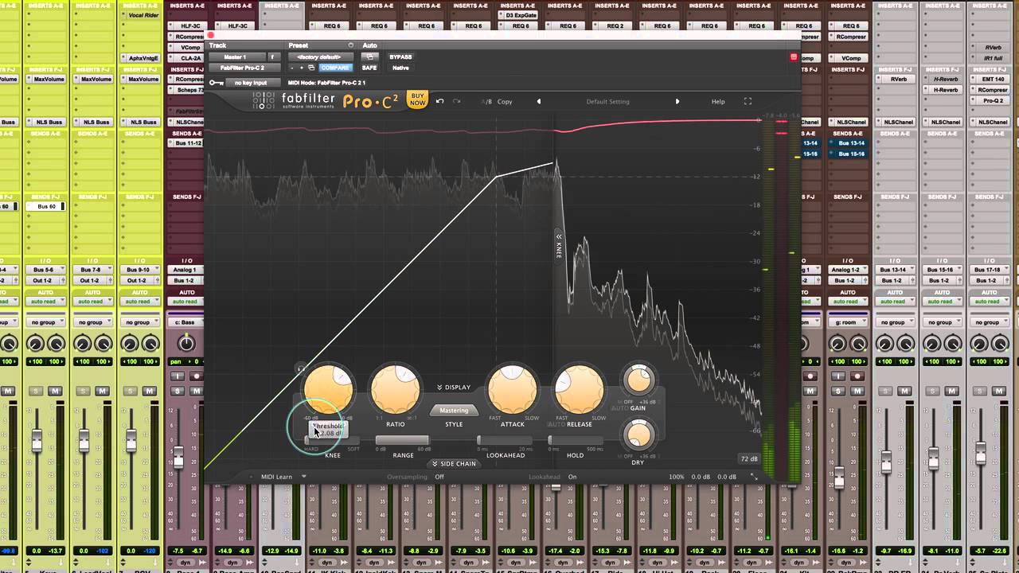This screenshot has width=1019, height=573.
Task: Click the LOOKAHEAD slider
Action: 506,440
